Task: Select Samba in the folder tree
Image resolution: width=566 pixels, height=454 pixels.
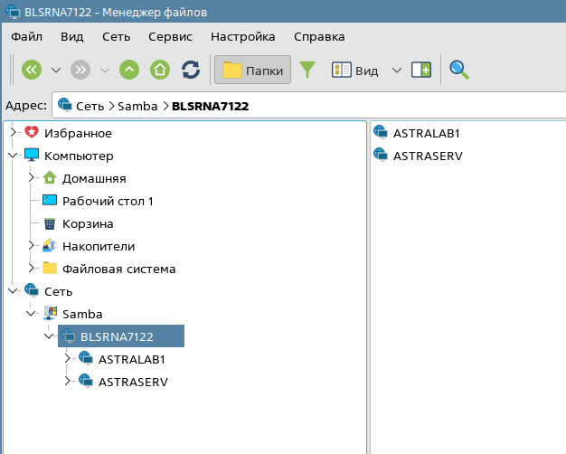Action: point(82,314)
